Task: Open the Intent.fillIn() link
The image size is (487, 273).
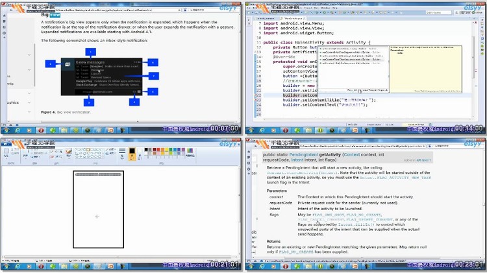Action: 356,224
